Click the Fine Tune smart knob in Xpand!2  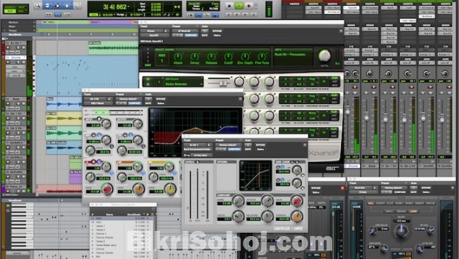coord(262,57)
